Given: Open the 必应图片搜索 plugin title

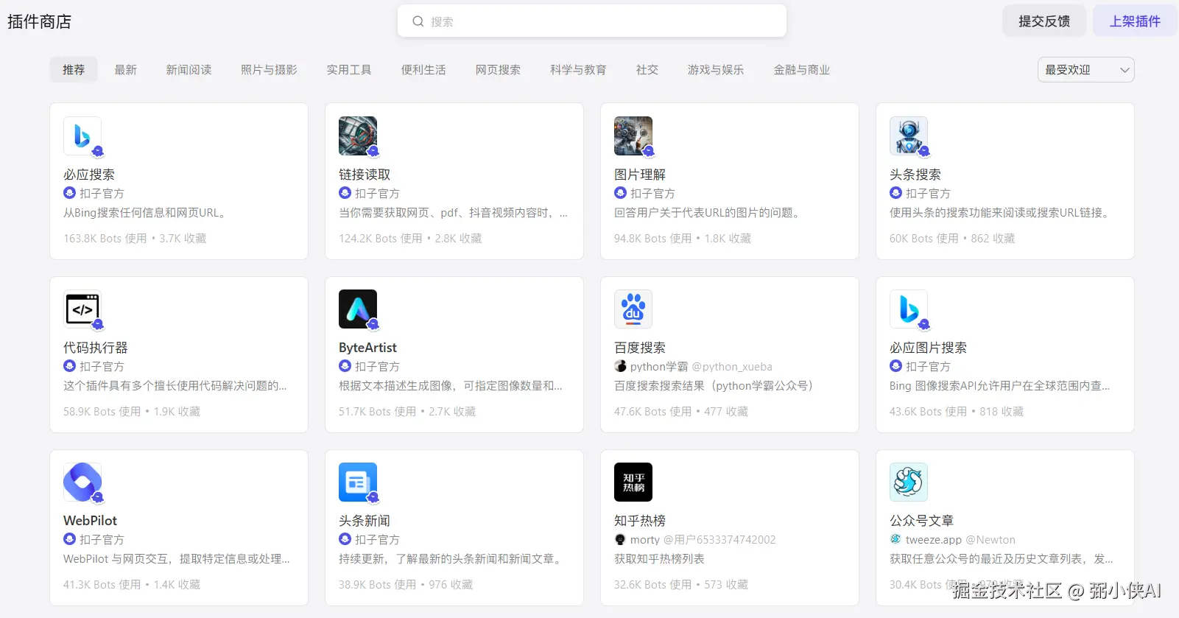Looking at the screenshot, I should (928, 348).
